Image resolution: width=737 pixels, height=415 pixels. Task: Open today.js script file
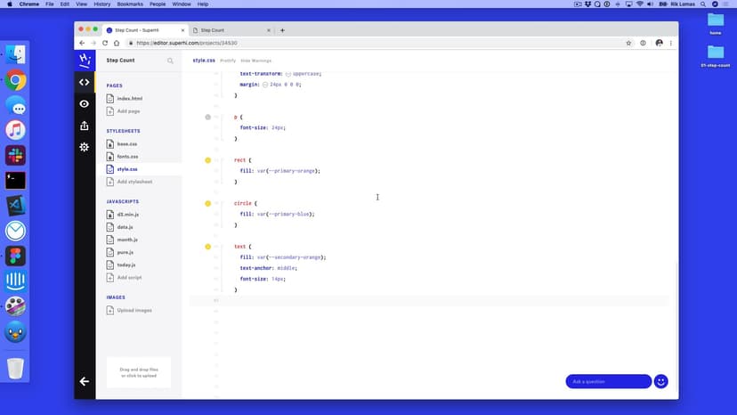point(126,265)
